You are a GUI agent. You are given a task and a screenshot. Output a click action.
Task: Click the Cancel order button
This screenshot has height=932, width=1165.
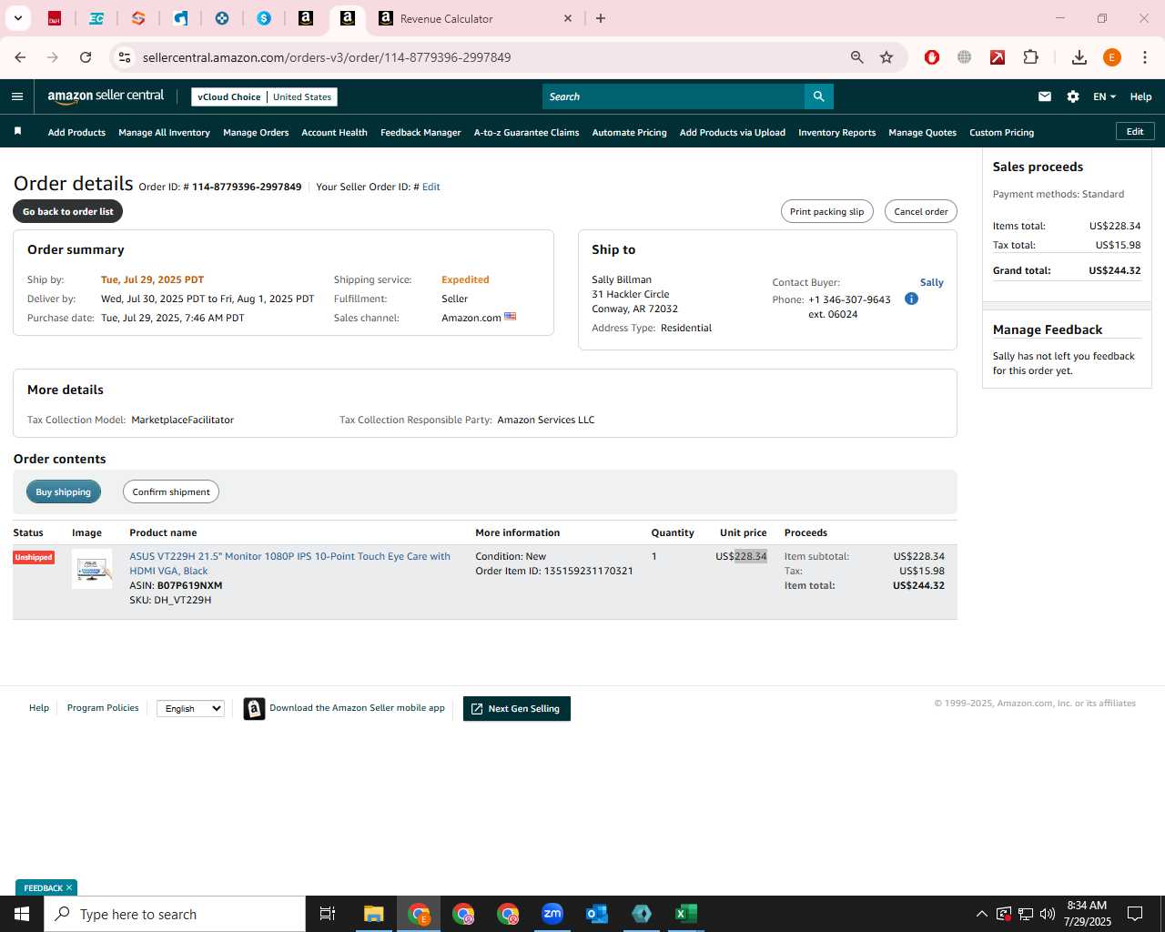(921, 211)
